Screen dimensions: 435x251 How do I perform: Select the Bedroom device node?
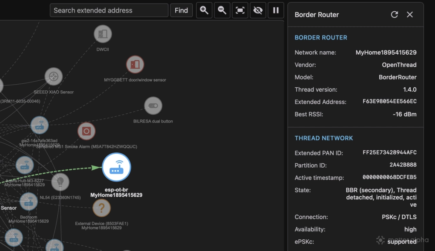28,202
